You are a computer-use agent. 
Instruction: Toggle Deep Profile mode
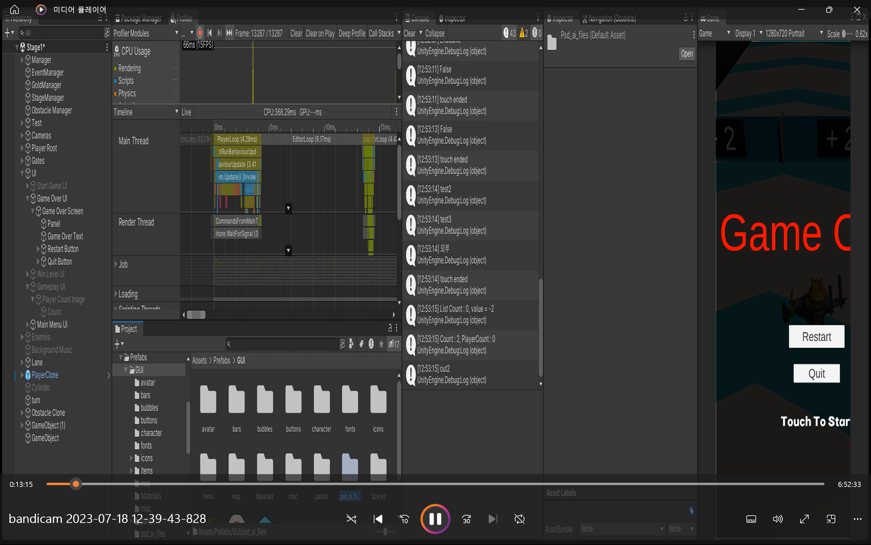pos(352,34)
